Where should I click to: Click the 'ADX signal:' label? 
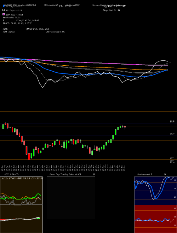(x=9, y=32)
